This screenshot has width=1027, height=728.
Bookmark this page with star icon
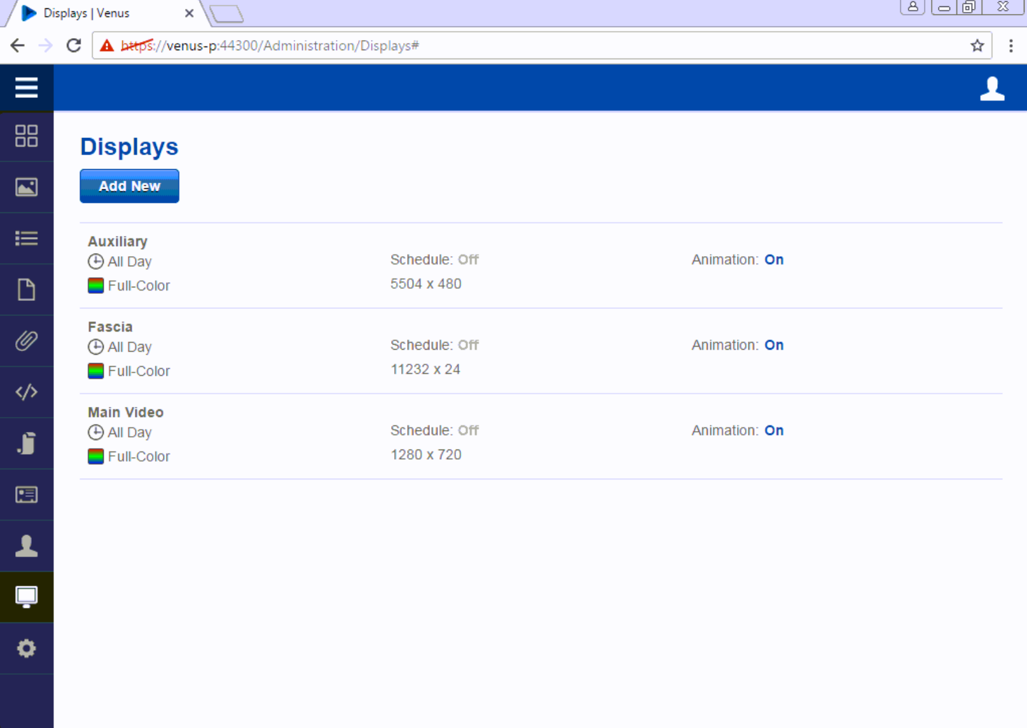point(977,46)
